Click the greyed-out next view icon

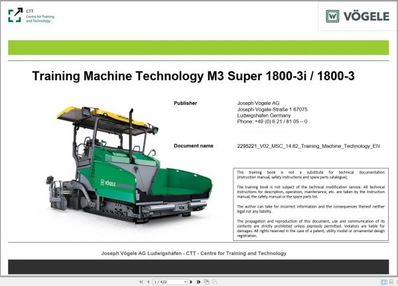point(214,281)
